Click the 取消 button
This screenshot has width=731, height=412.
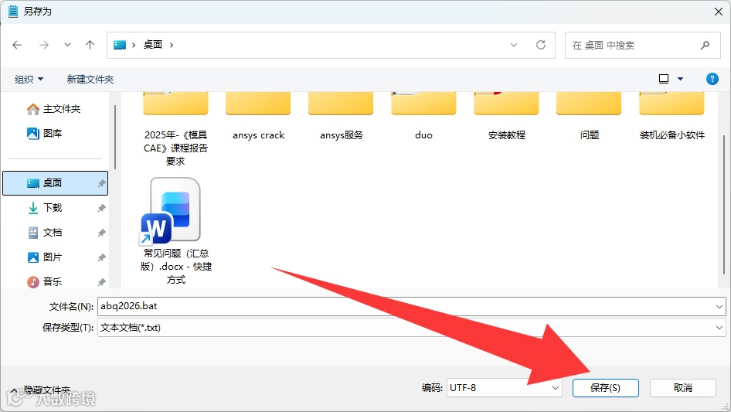683,388
